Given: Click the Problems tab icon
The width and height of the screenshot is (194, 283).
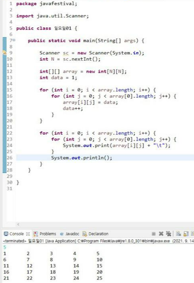Looking at the screenshot, I should tap(35, 234).
